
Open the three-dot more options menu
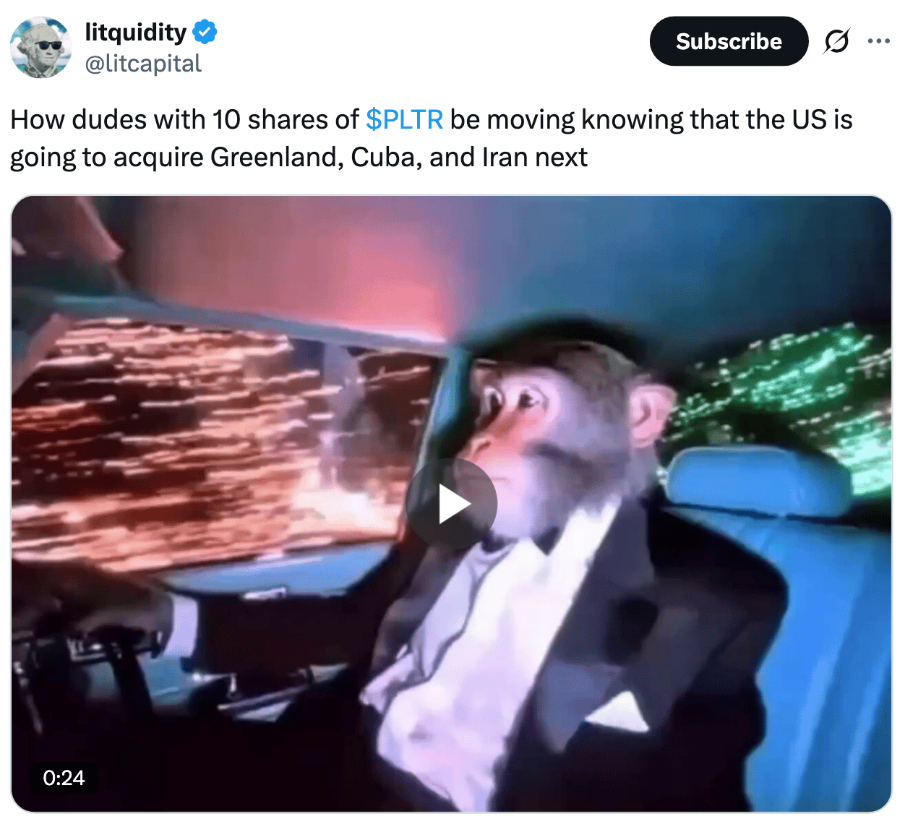tap(878, 41)
